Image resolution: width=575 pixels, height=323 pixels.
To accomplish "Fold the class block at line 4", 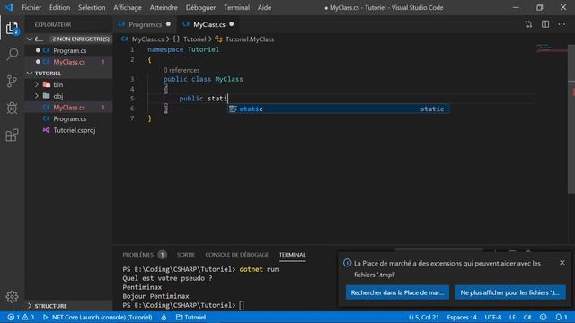I will (165, 89).
